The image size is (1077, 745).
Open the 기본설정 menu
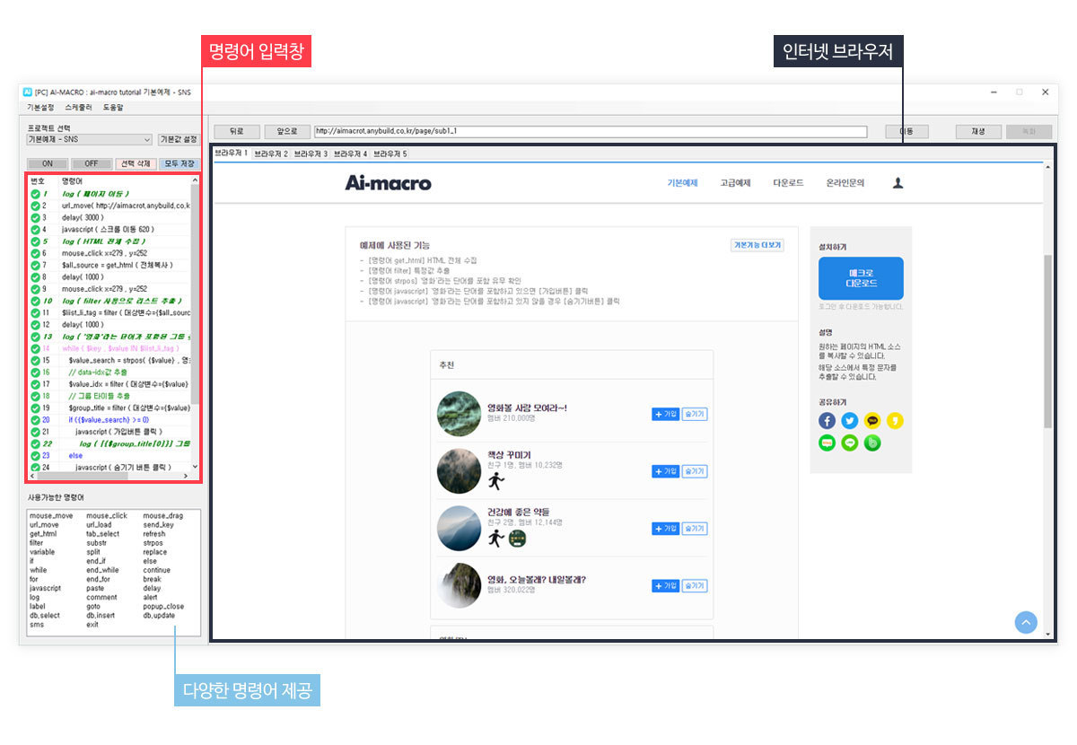coord(40,108)
